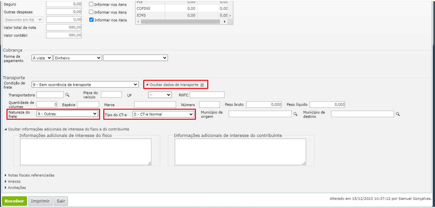Focus the RNTC input field
The image size is (435, 208).
[207, 95]
